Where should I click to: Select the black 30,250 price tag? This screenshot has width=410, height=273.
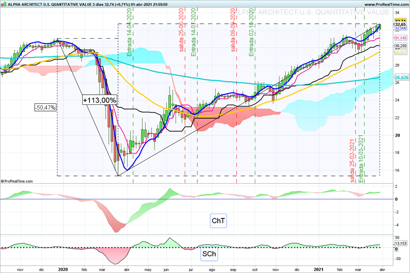tap(400, 46)
